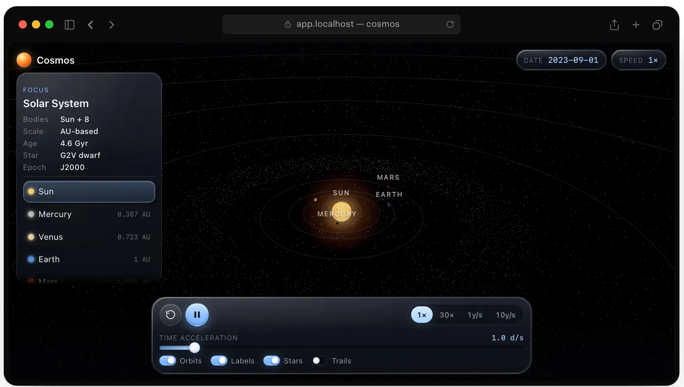The image size is (684, 387).
Task: Choose the 10y/s speed preset
Action: [506, 315]
